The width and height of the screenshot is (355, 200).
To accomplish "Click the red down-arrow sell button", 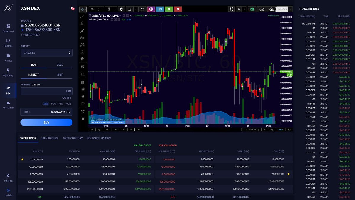I will tap(178, 9).
